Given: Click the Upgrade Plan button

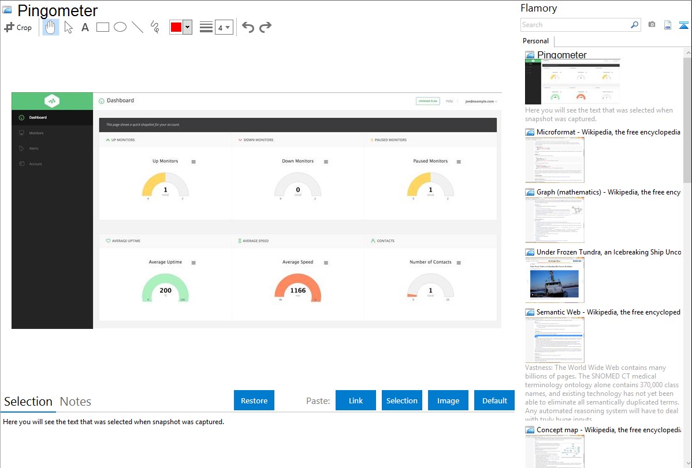Looking at the screenshot, I should pos(427,101).
